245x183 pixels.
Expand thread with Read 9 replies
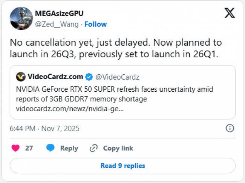point(122,166)
